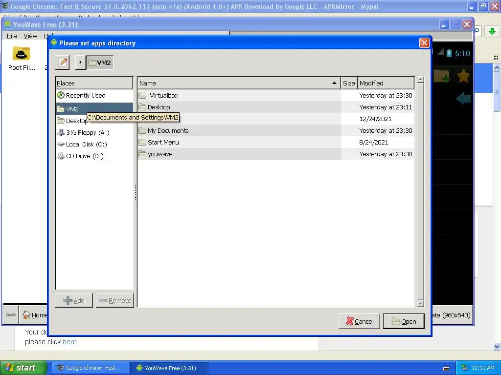
Task: Select the .Virtualbox folder row
Action: (276, 95)
